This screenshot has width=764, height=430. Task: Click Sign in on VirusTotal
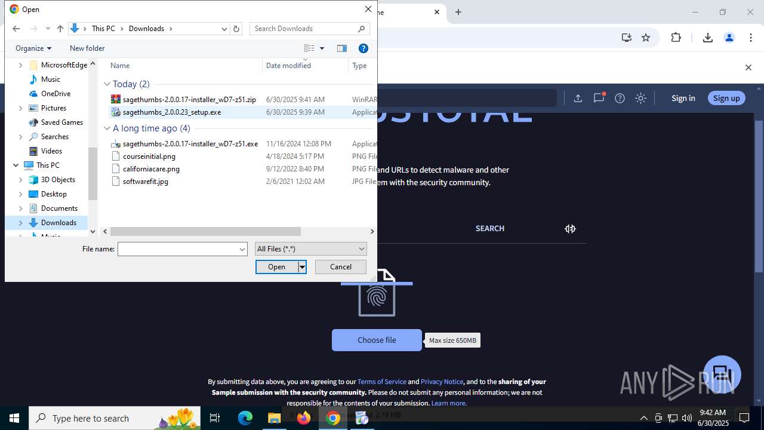tap(683, 99)
